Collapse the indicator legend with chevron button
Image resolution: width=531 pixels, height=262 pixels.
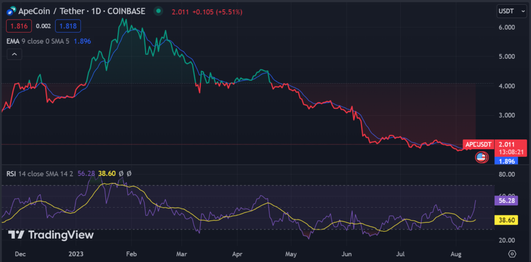[x=15, y=54]
